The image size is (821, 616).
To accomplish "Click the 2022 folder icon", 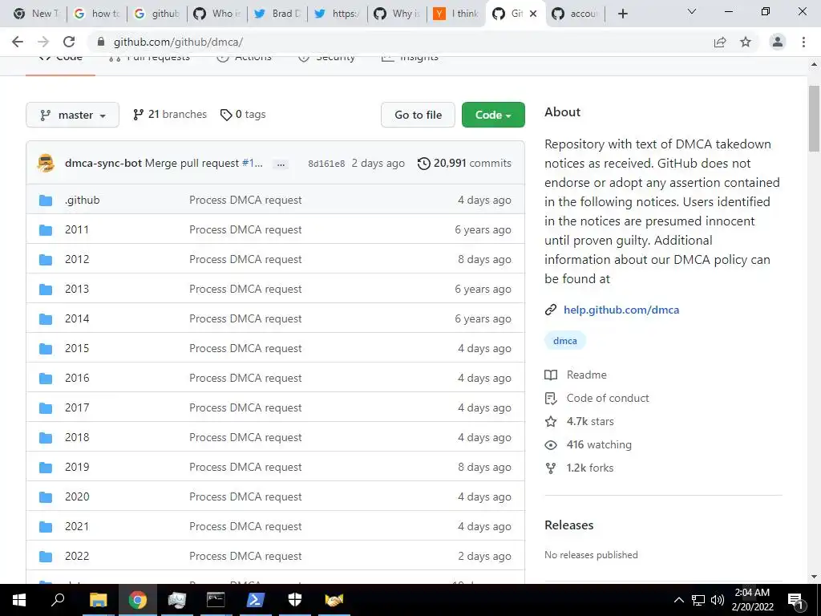I will point(46,557).
